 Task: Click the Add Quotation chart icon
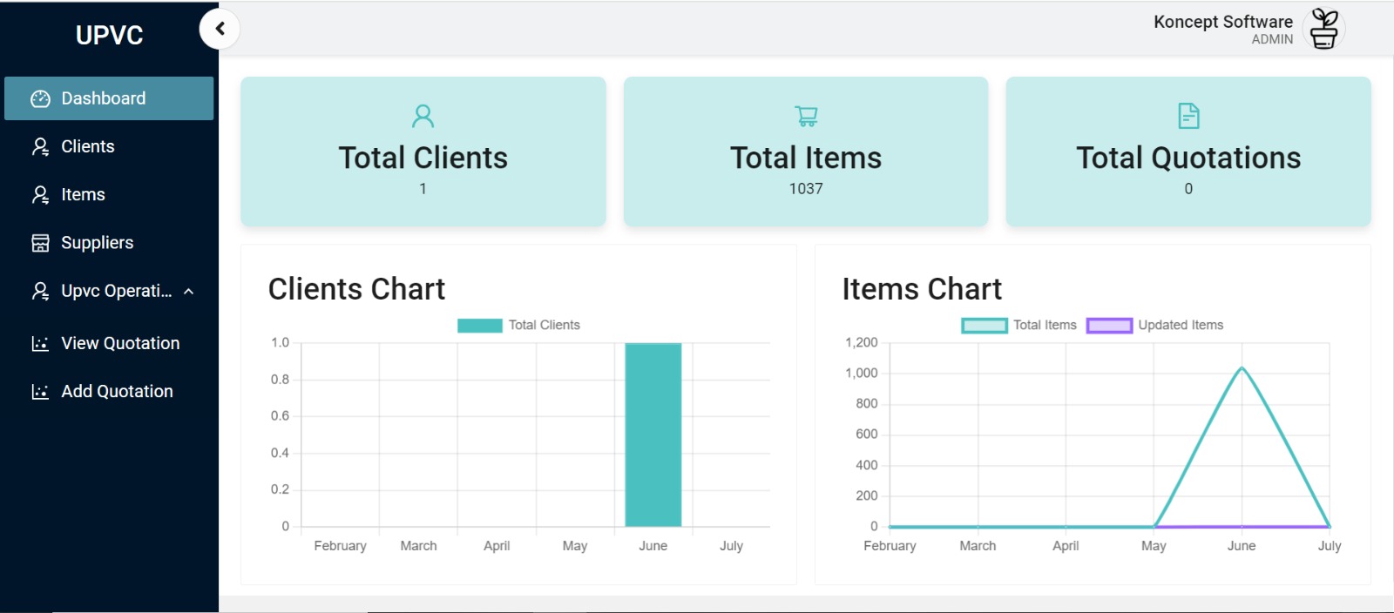pos(40,392)
